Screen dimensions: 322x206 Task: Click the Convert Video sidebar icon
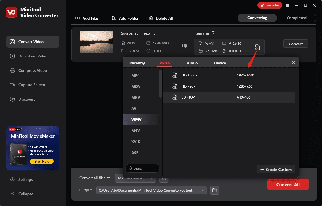12,42
